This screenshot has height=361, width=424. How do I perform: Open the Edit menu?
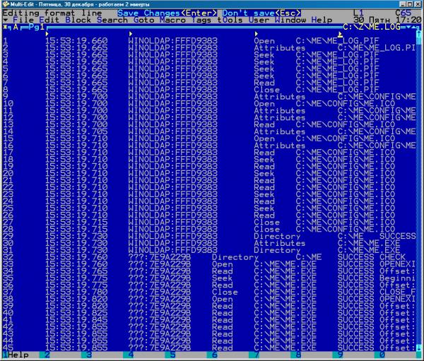pos(49,20)
